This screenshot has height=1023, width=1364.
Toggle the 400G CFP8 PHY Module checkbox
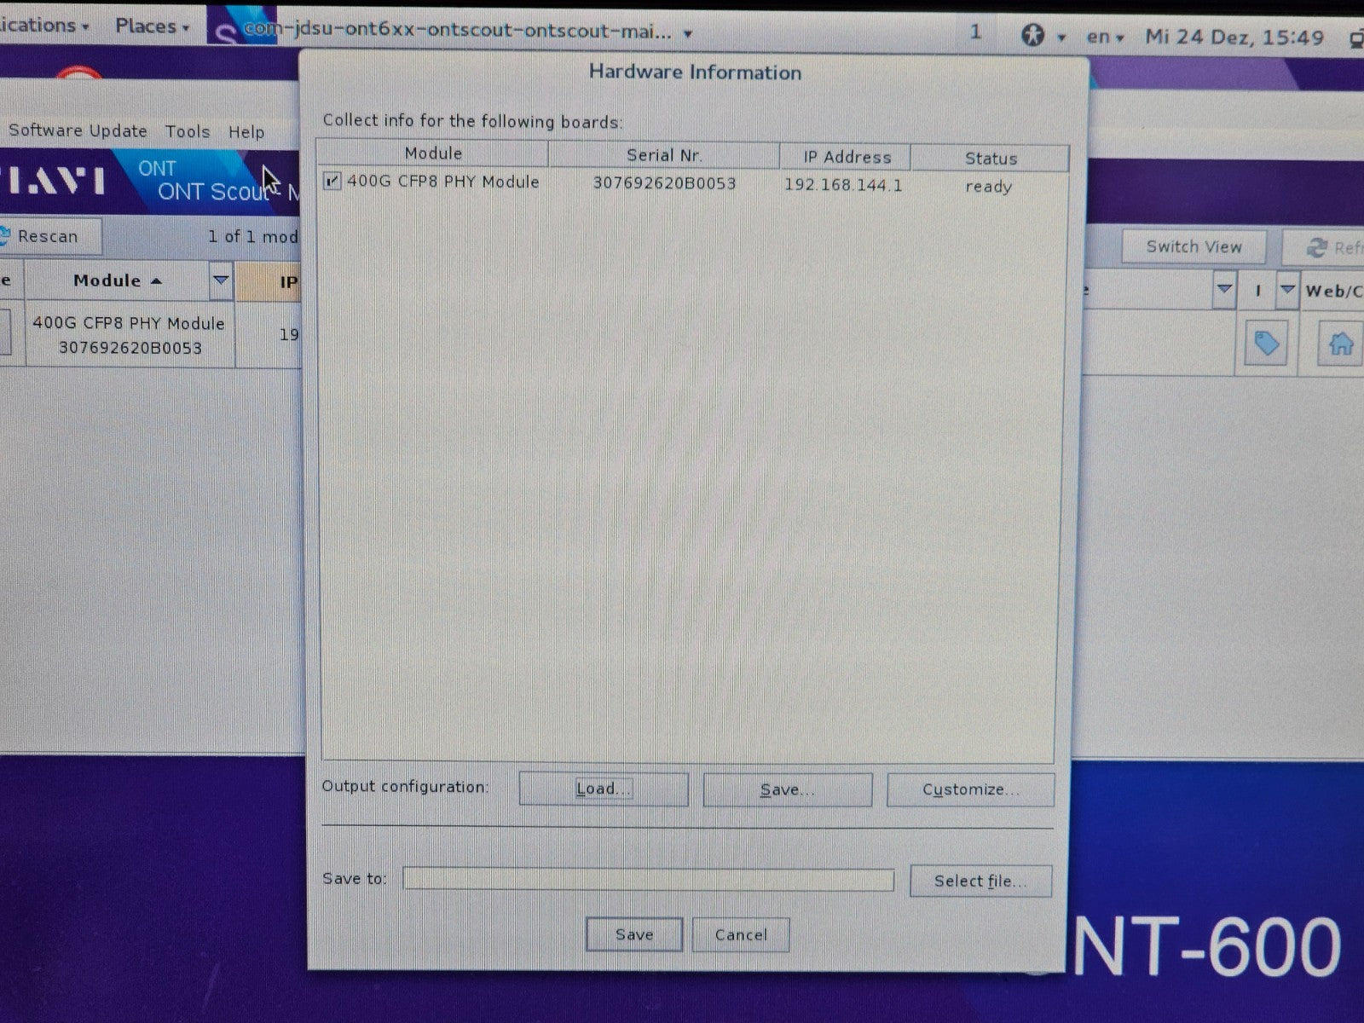332,182
